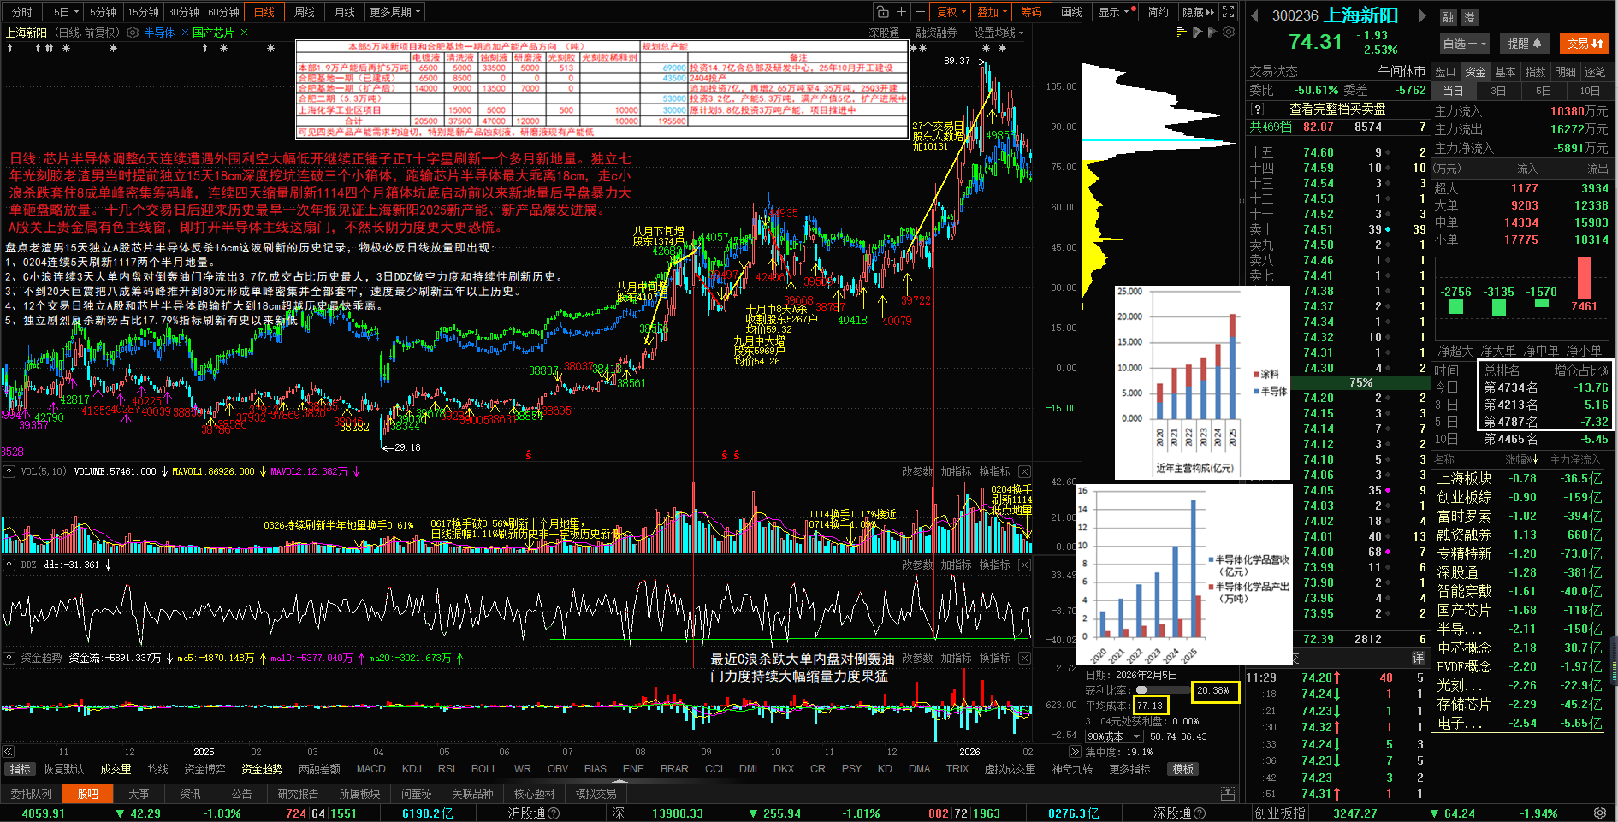Click the 近年主营构成 chart thumbnail
The width and height of the screenshot is (1618, 822).
click(x=1201, y=382)
